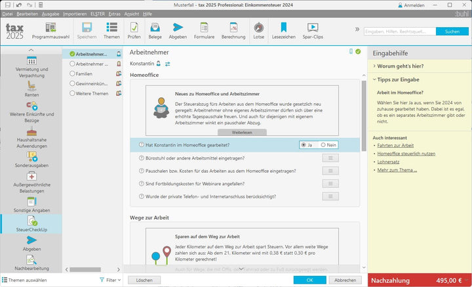Open 'Fahrten zur Arbeit' link
Viewport: 472px width, 287px height.
point(395,145)
